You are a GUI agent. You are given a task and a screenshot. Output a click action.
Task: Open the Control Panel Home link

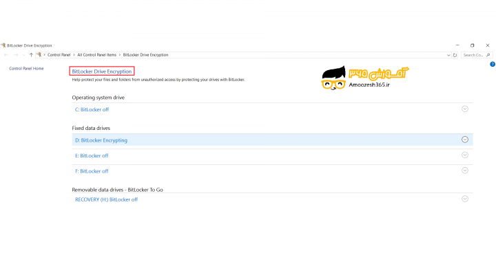(26, 69)
